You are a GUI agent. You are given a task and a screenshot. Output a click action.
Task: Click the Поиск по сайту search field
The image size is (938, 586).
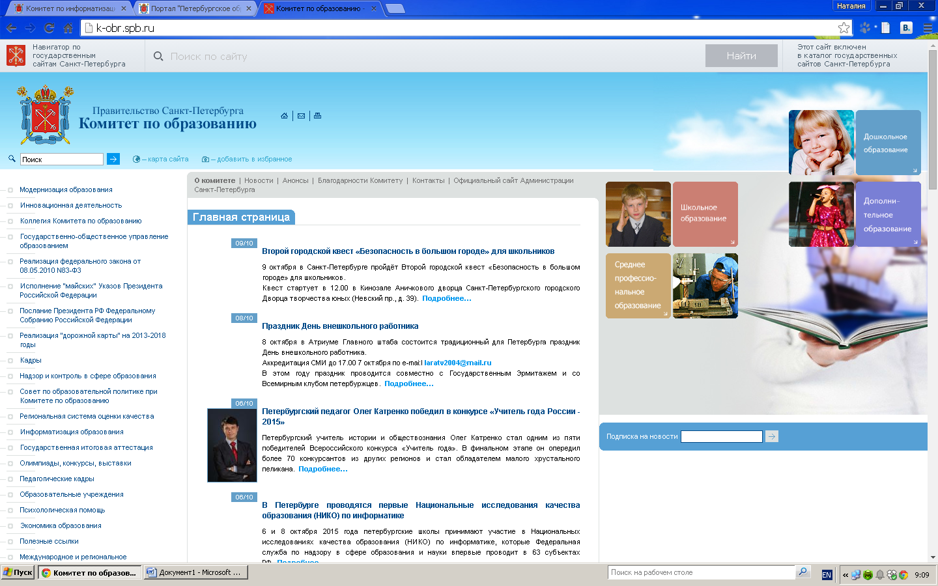(423, 56)
